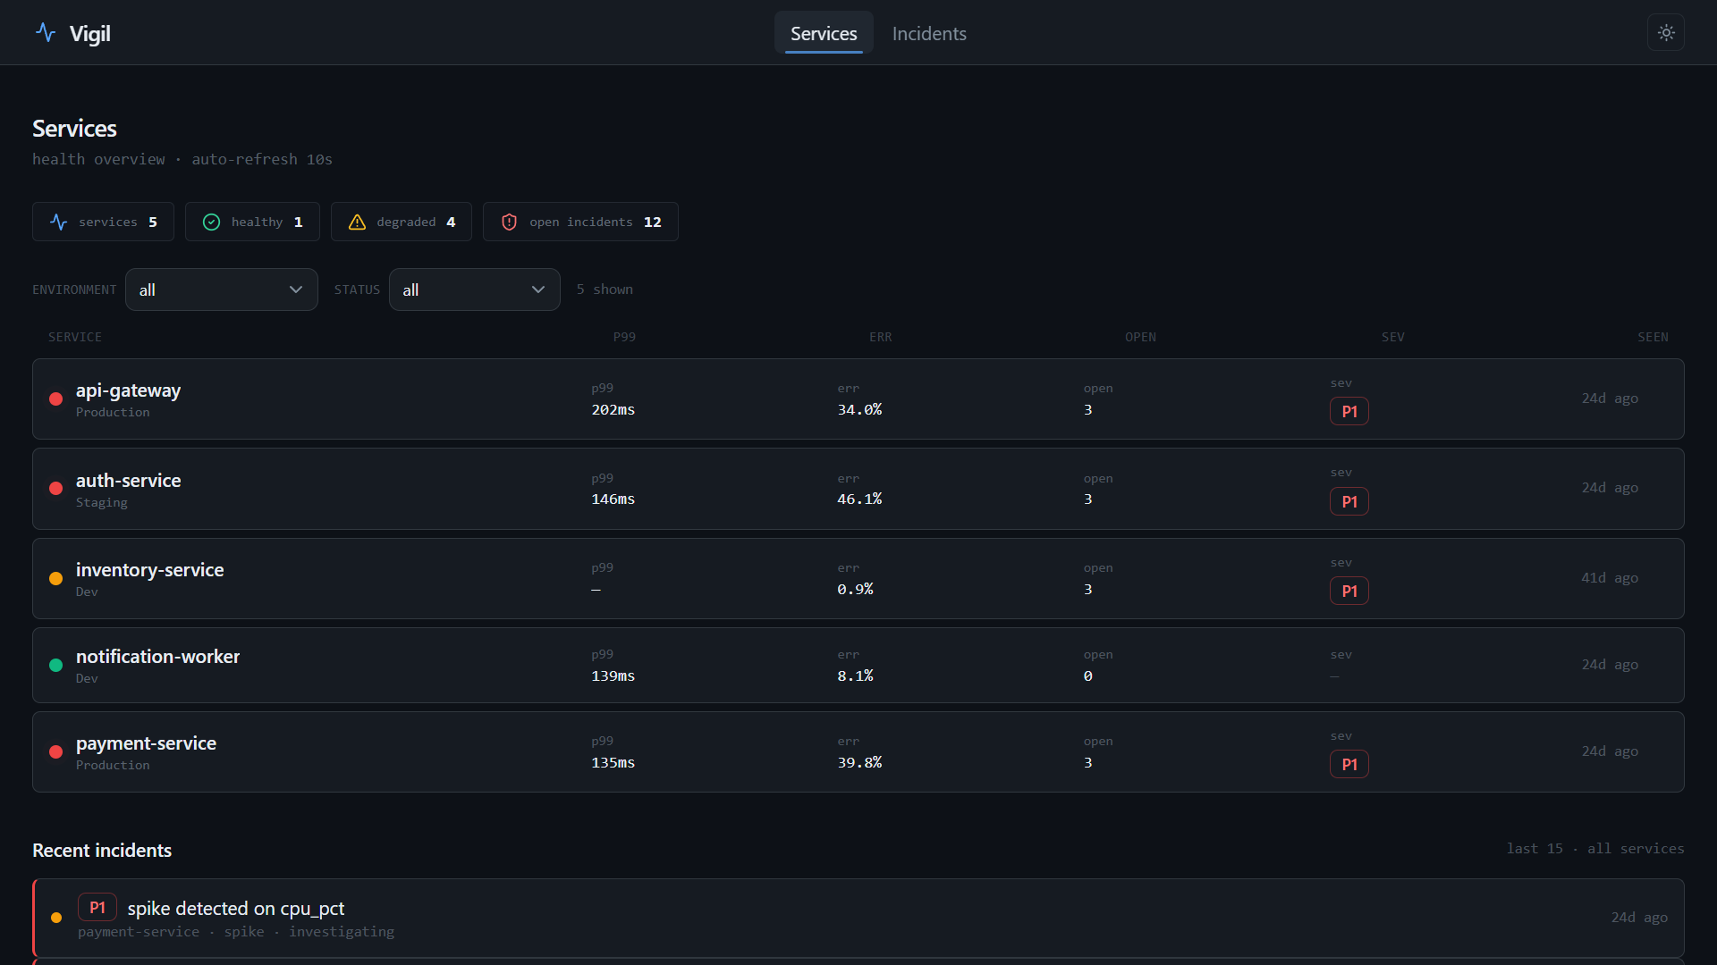Click the 39.8% error rate value
The width and height of the screenshot is (1717, 965).
[859, 763]
